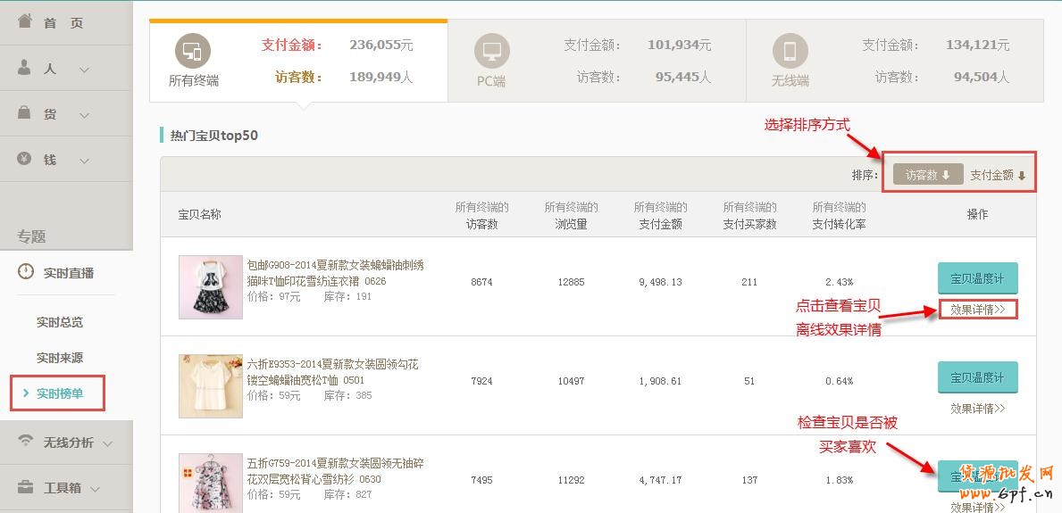
Task: Click wireless payment amount 134,121元
Action: pyautogui.click(x=977, y=46)
